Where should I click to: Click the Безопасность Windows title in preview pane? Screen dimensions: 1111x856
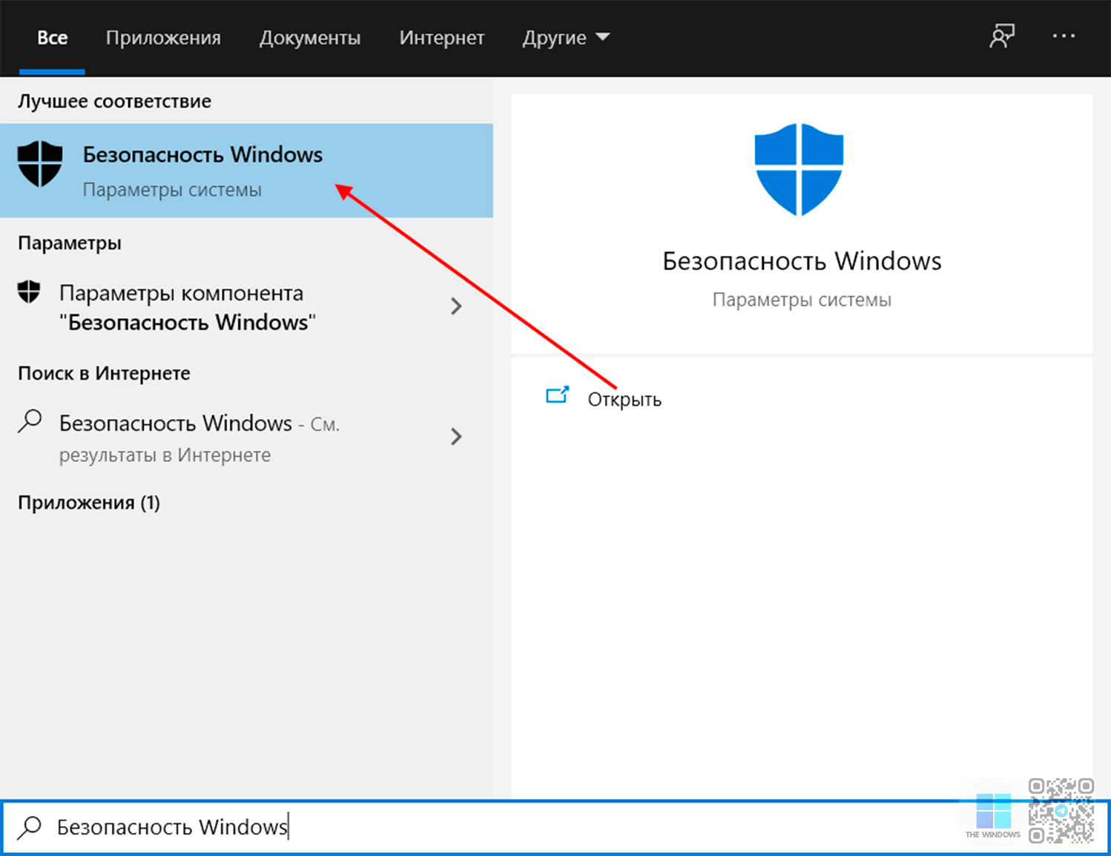(802, 261)
